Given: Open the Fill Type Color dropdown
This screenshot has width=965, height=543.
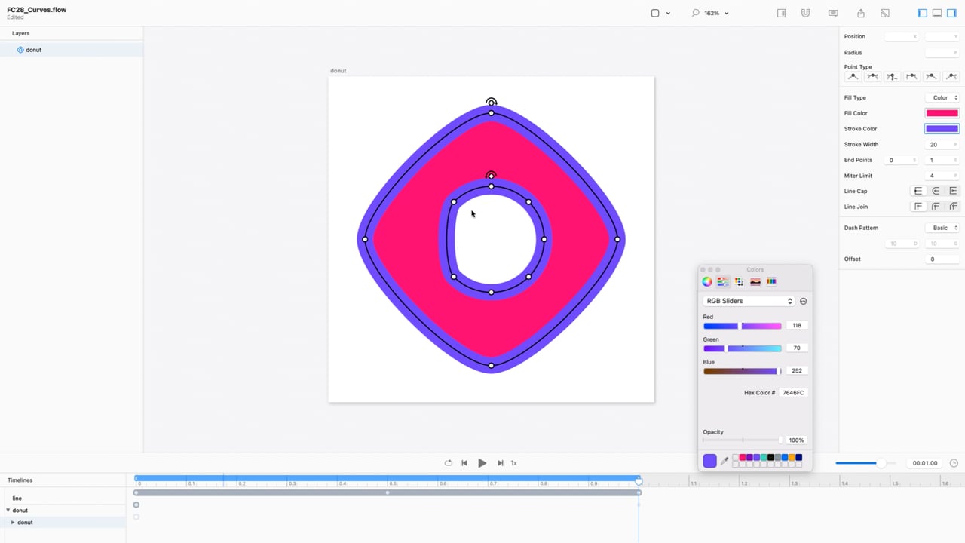Looking at the screenshot, I should [942, 97].
